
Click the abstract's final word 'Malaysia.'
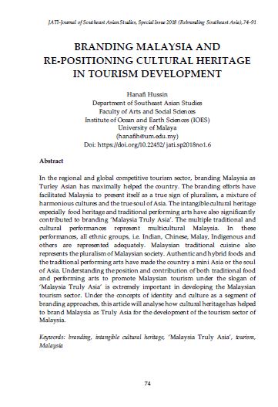tap(52, 320)
